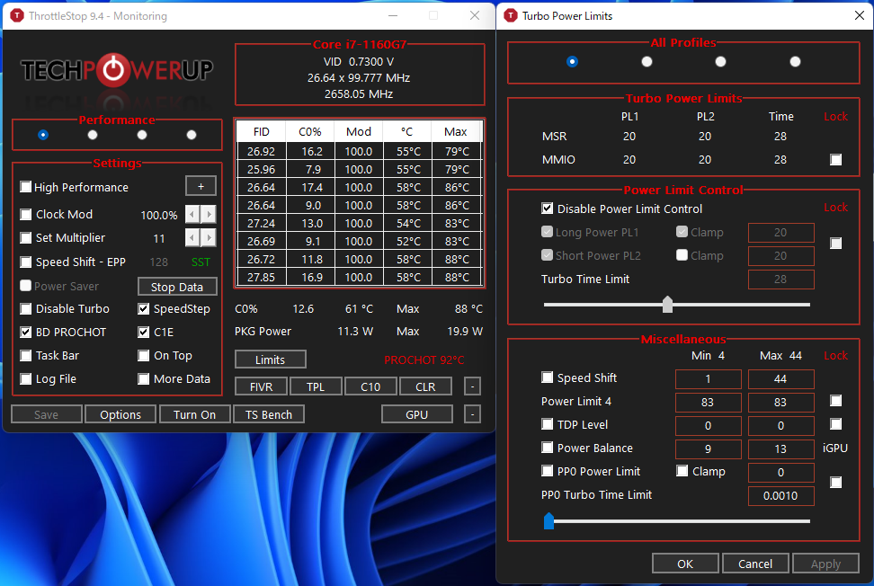Uncheck Disable Power Limit Control
Screen dimensions: 874x586
[x=548, y=209]
